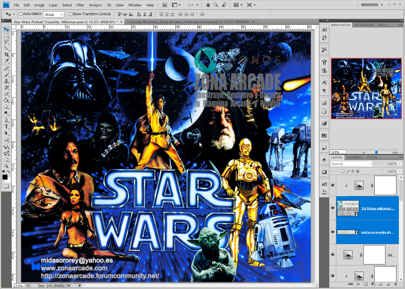
Task: Open the Layers panel flyout menu
Action: coord(401,157)
